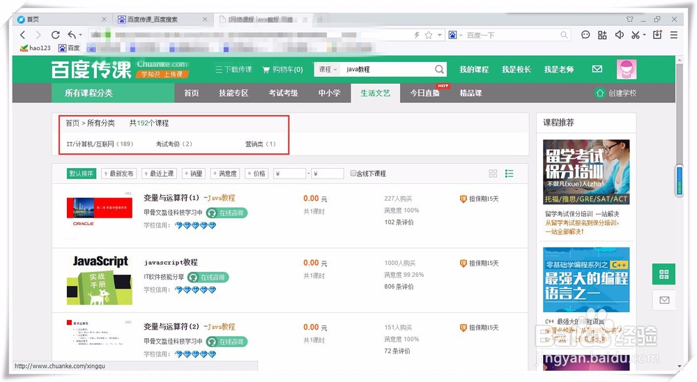Open 精品课 nav item

(470, 93)
